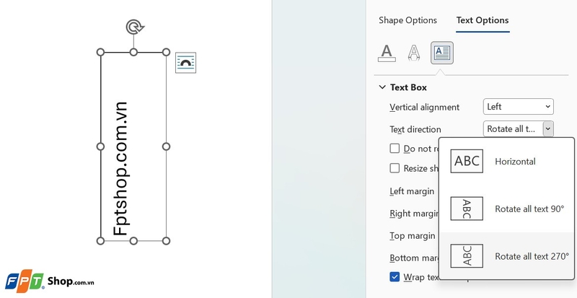Click the vertical Fptshop.com.vn text in the box

[120, 169]
